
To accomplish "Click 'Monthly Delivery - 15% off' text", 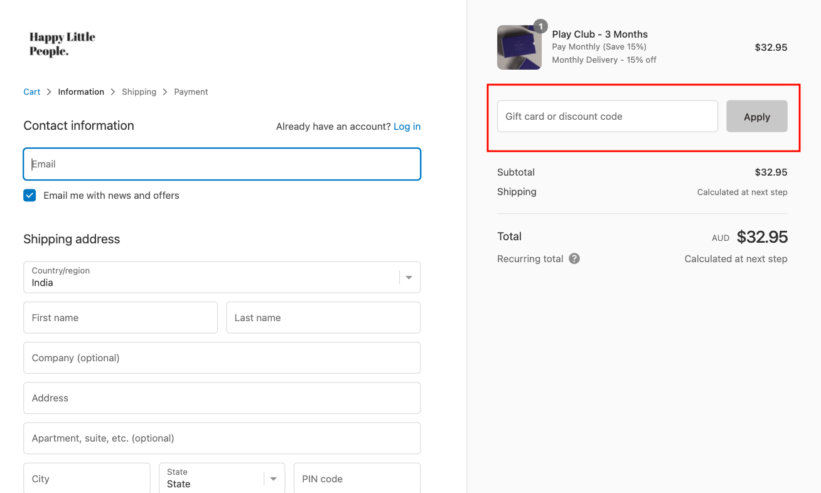I will coord(604,60).
